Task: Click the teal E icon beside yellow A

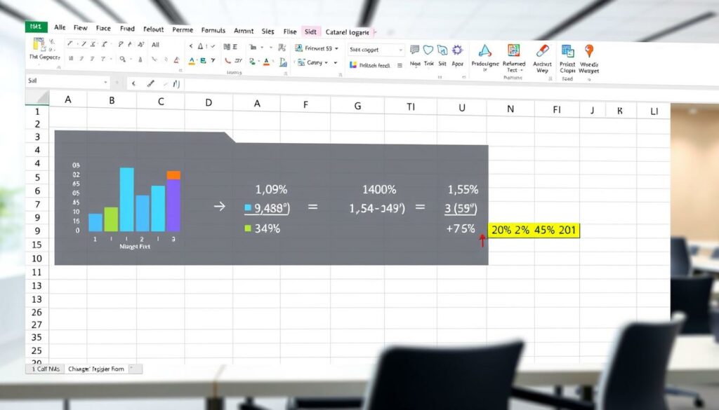Action: [x=203, y=60]
